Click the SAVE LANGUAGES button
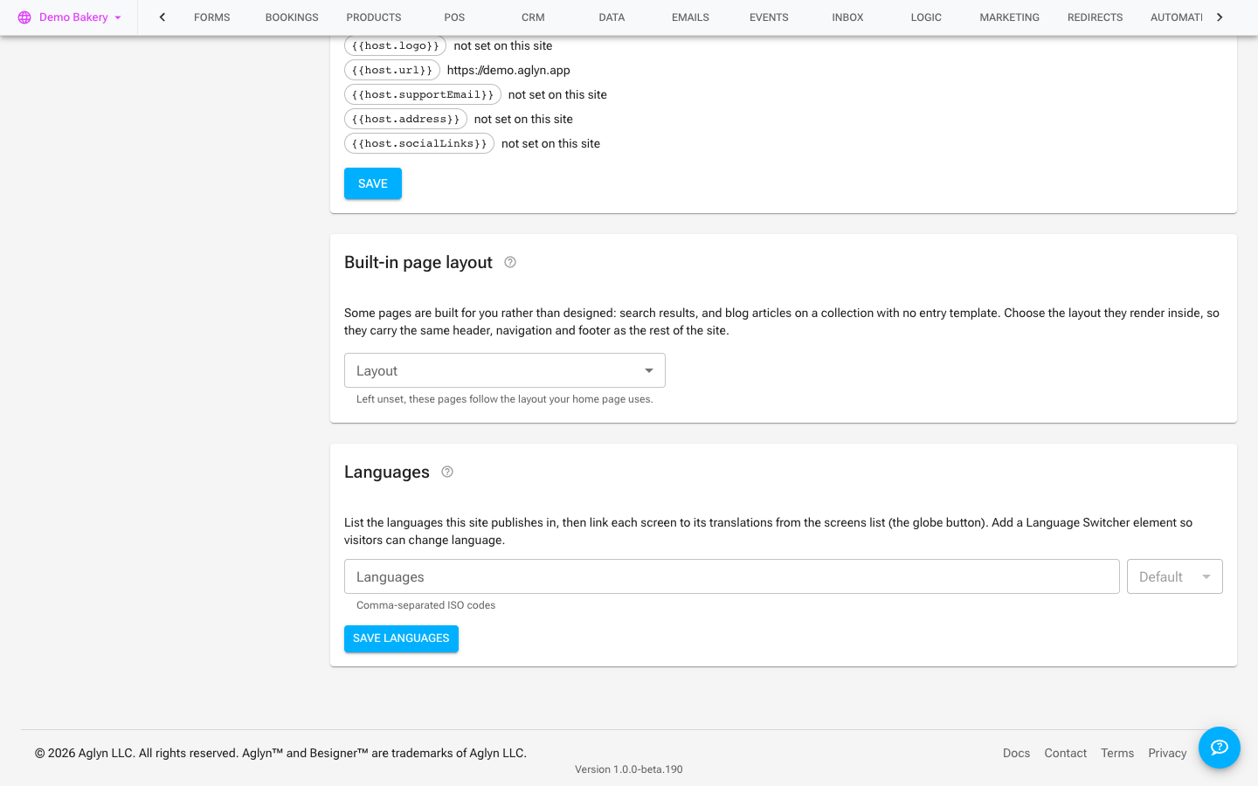 (401, 638)
